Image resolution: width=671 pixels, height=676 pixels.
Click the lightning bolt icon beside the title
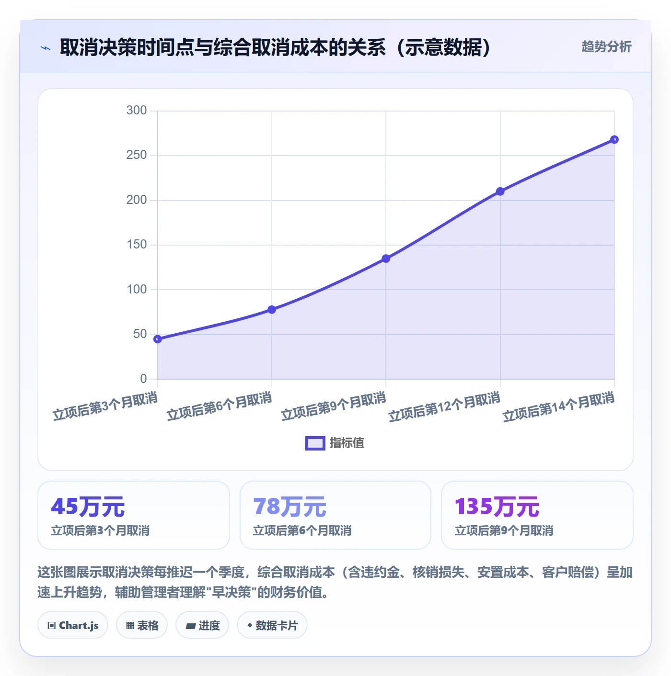pyautogui.click(x=46, y=48)
